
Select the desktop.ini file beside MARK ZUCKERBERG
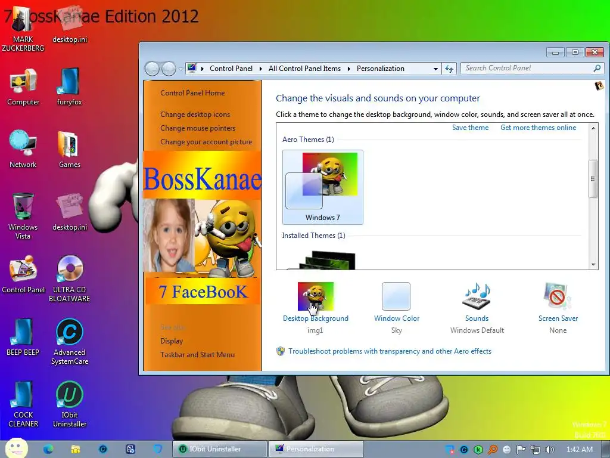click(x=70, y=24)
